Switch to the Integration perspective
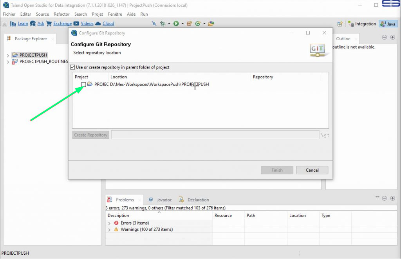401x259 pixels. (362, 24)
